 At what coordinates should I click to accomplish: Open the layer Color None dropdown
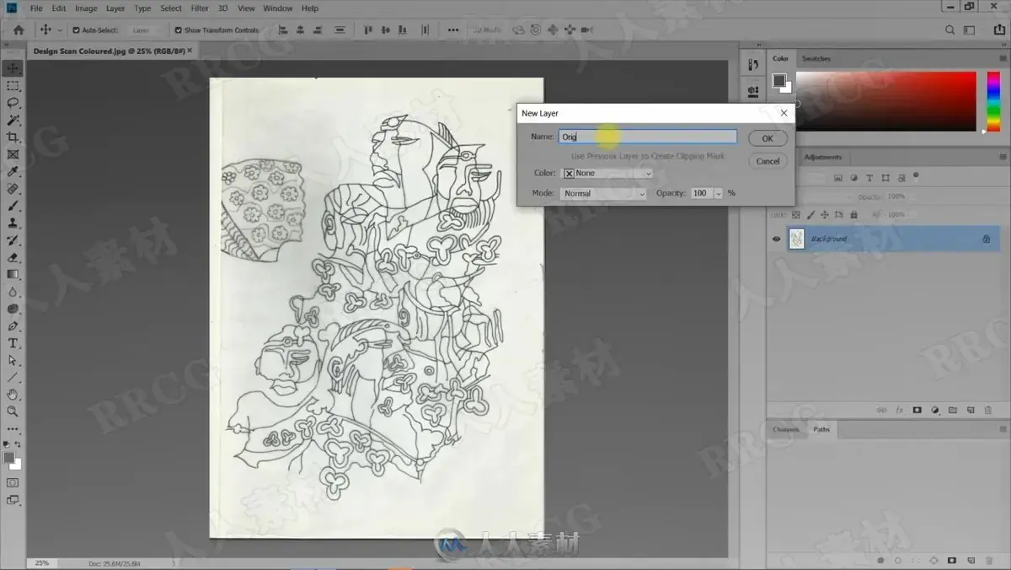coord(607,173)
